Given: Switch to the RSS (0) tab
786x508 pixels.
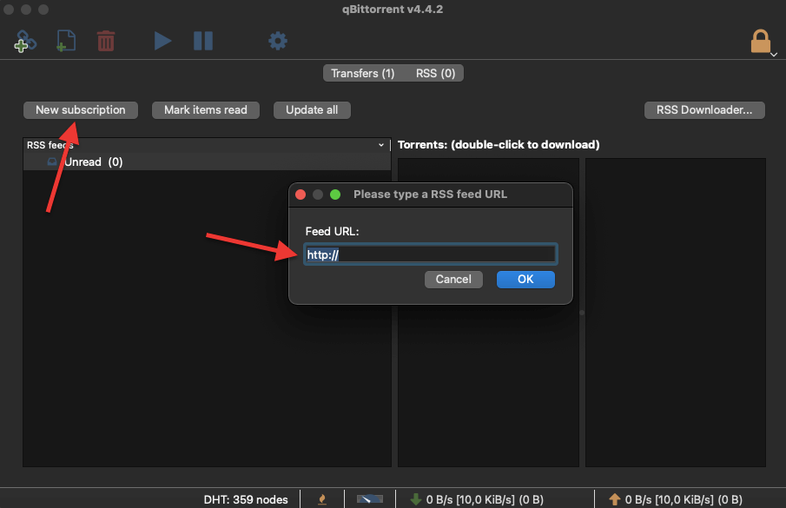Looking at the screenshot, I should pyautogui.click(x=435, y=73).
